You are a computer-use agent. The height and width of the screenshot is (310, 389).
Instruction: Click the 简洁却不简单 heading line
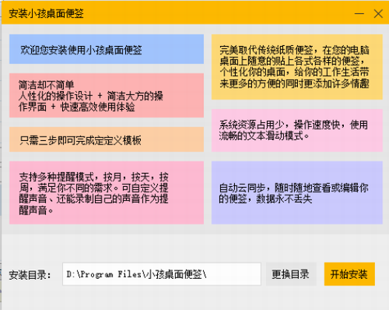coord(46,85)
